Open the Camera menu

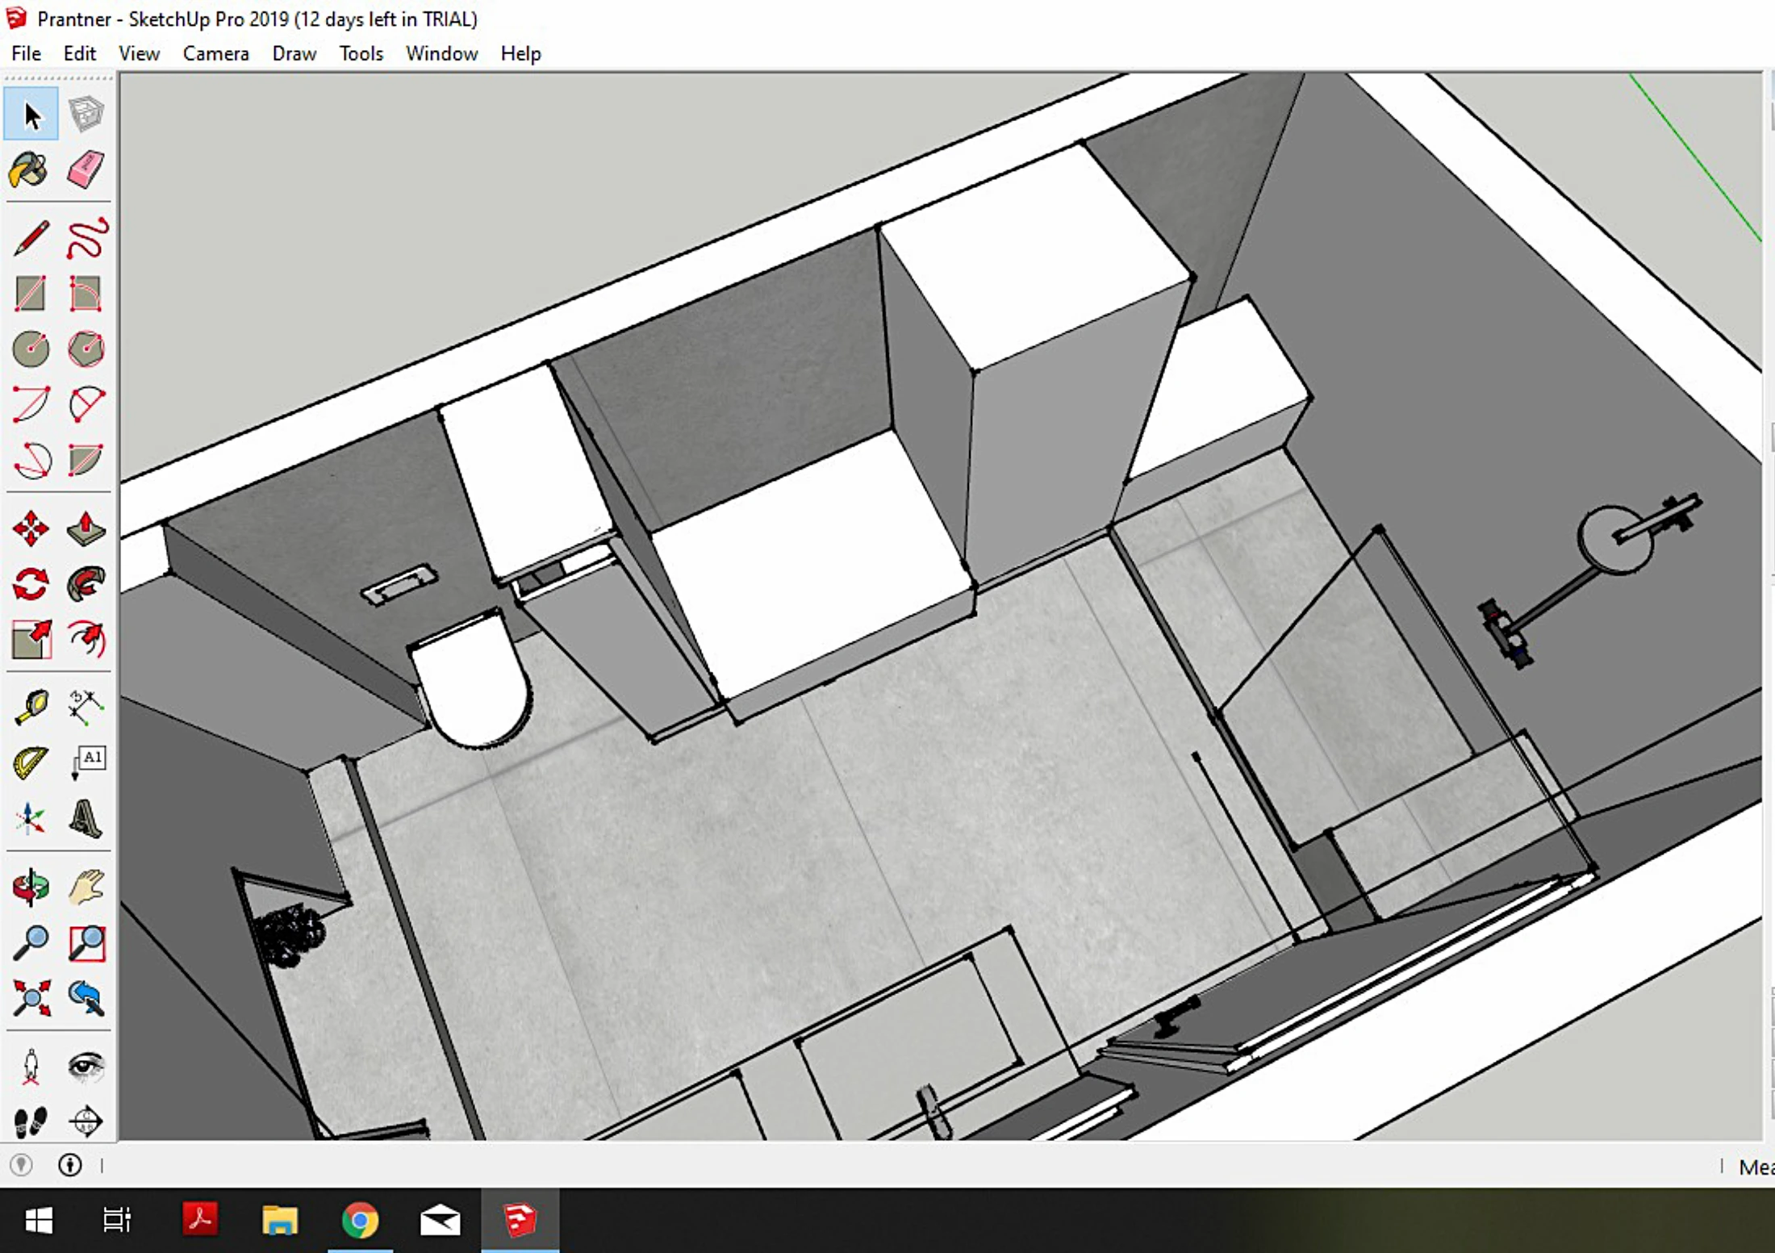215,53
